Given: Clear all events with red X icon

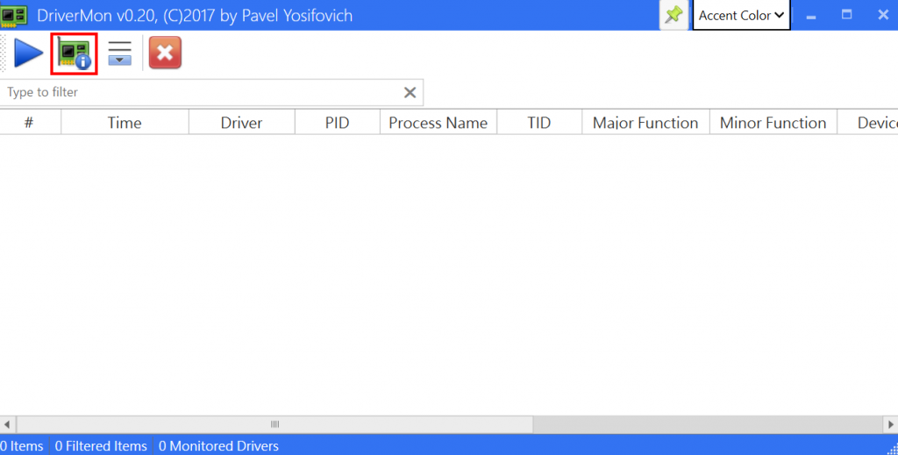Looking at the screenshot, I should [165, 53].
